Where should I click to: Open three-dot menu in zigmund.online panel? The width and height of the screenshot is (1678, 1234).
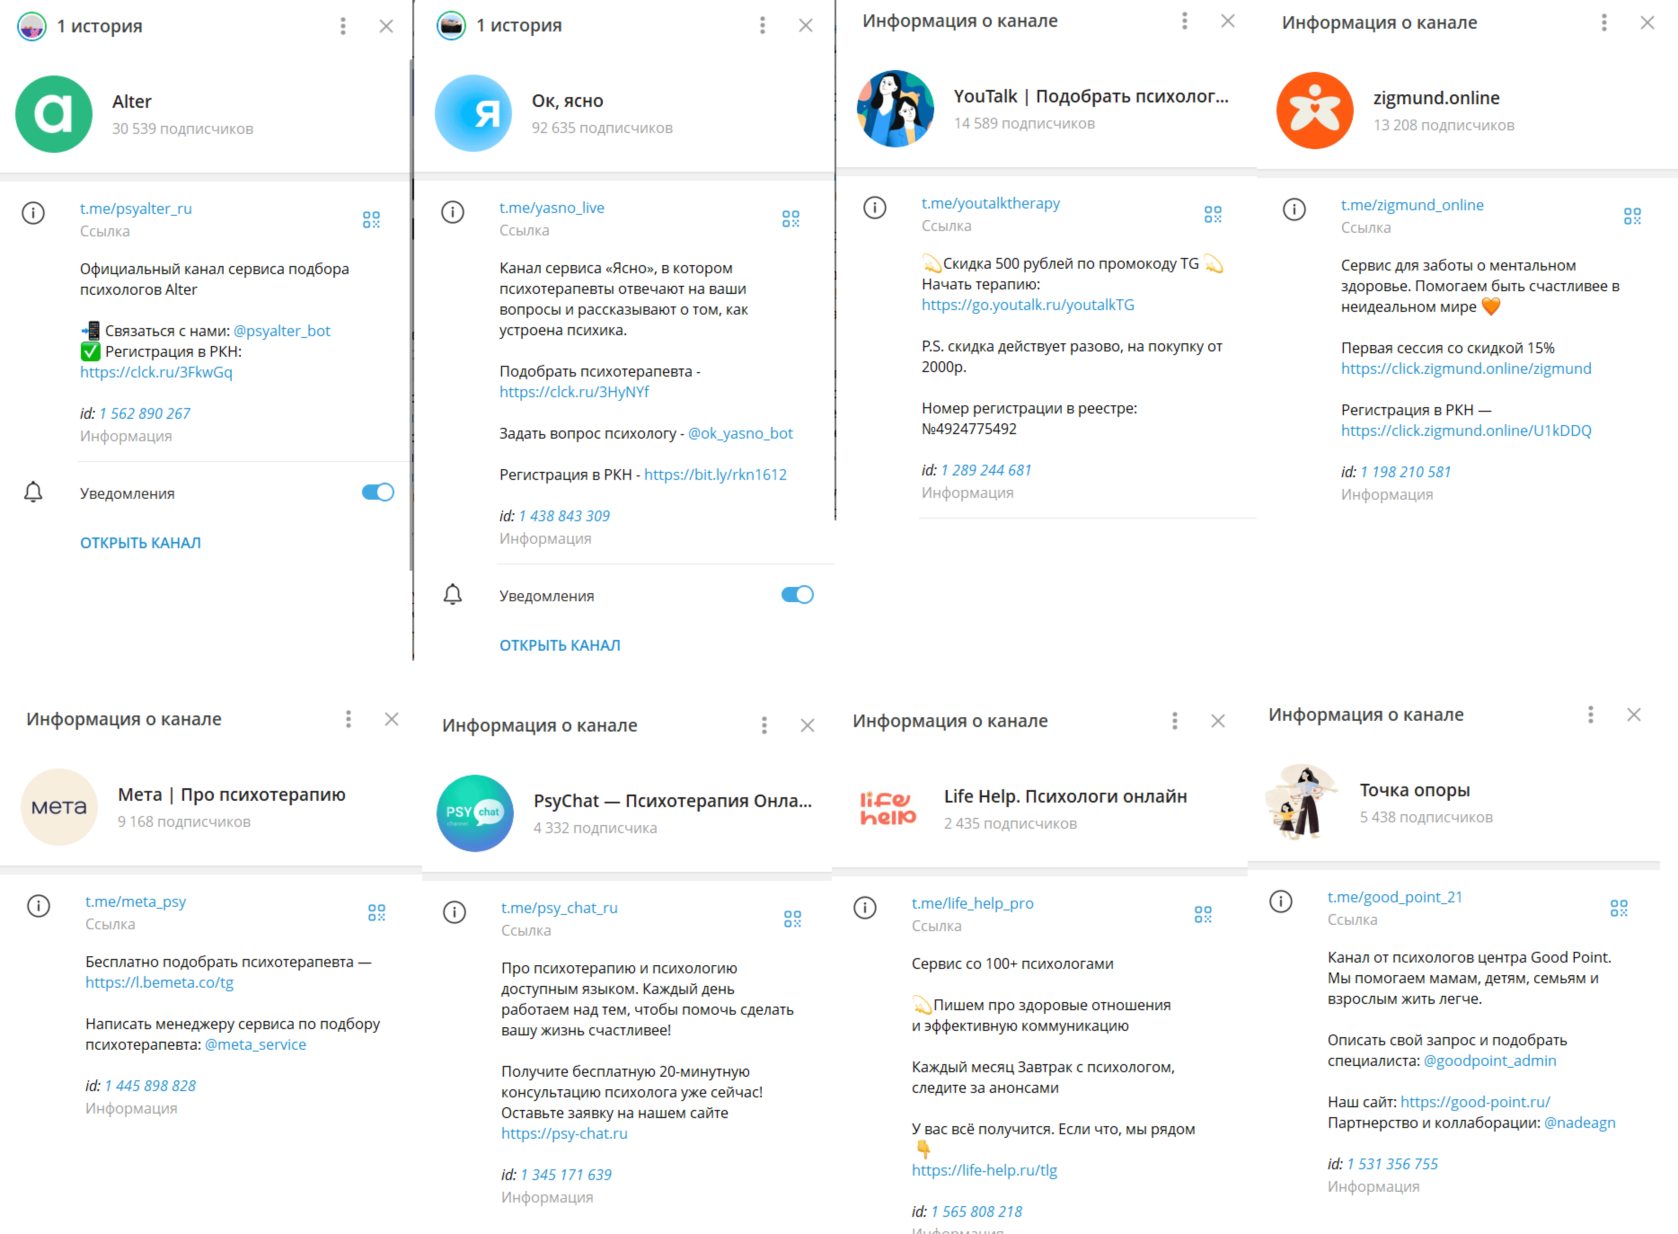click(1604, 22)
